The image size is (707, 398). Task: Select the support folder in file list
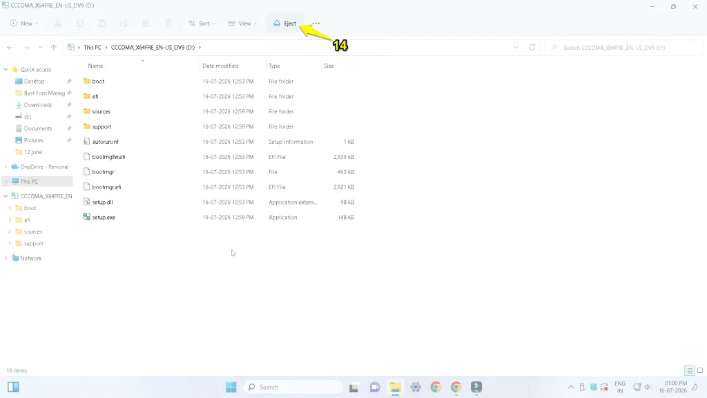pyautogui.click(x=101, y=126)
